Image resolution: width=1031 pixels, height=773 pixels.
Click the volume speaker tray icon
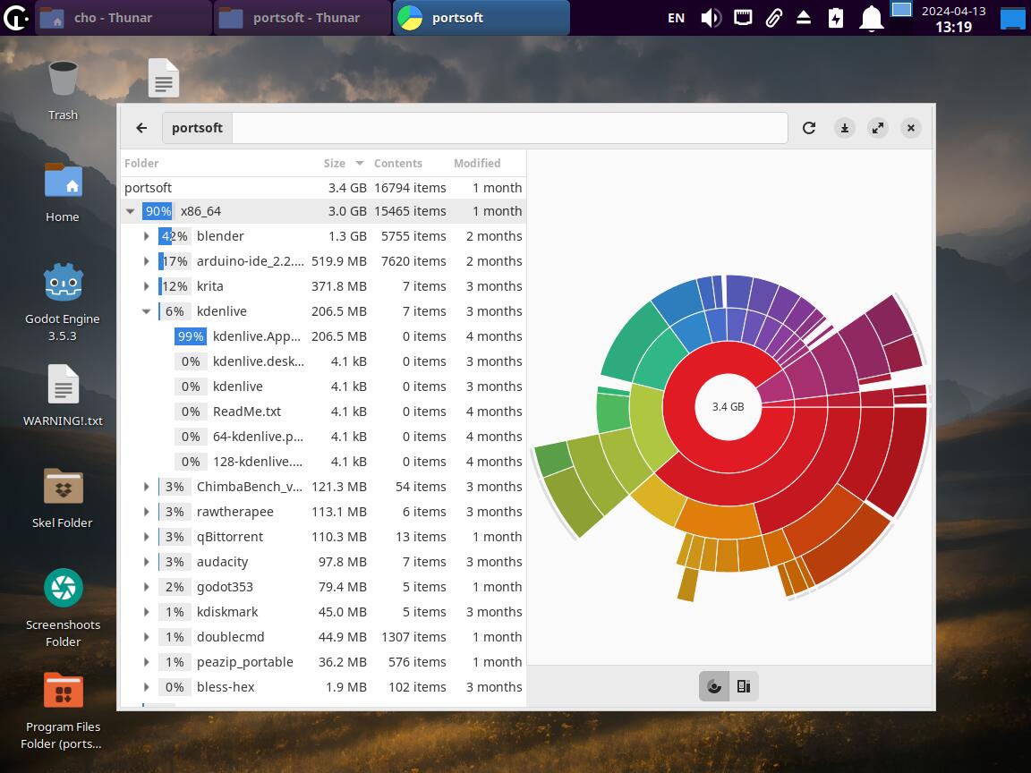coord(711,18)
